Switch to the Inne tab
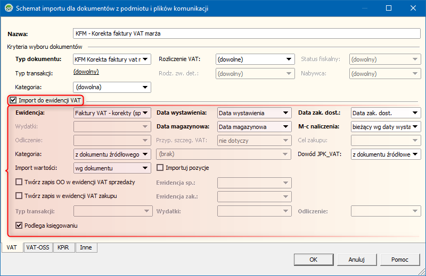 (x=86, y=247)
